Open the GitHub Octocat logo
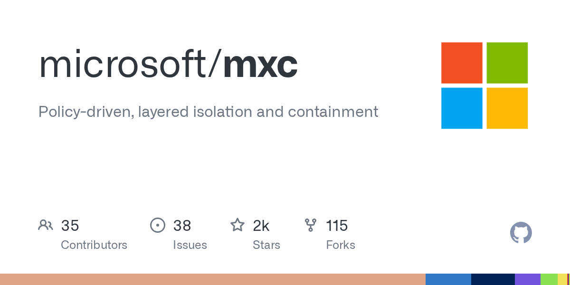Image resolution: width=570 pixels, height=285 pixels. [521, 233]
